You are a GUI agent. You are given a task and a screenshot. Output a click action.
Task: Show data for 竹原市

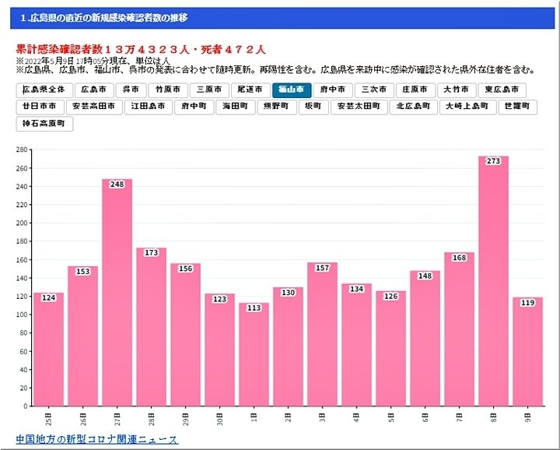[x=168, y=90]
